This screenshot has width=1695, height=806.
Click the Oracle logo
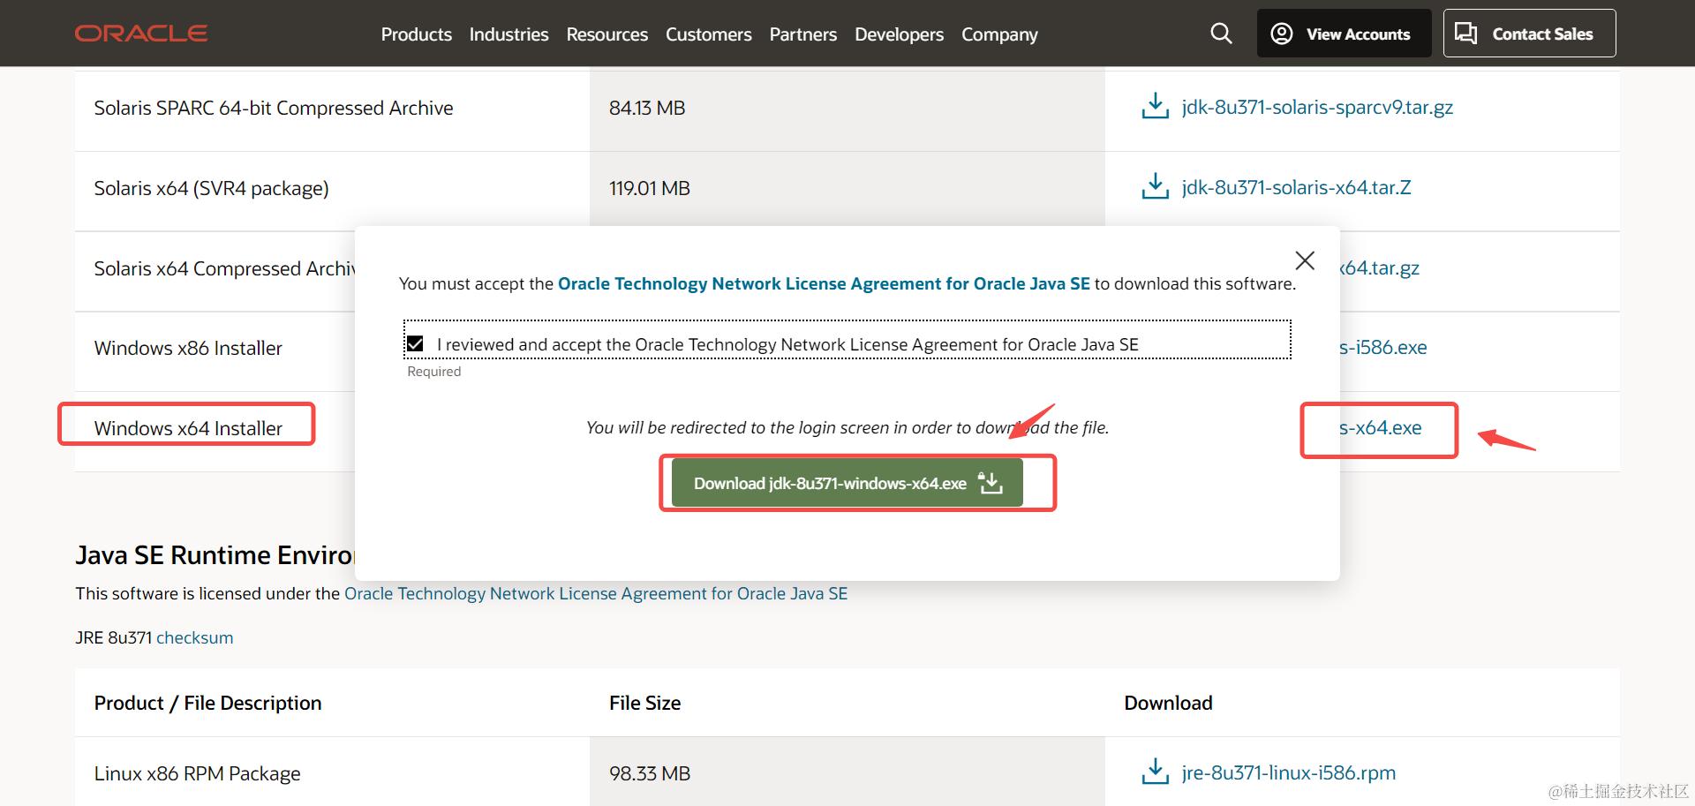(141, 34)
